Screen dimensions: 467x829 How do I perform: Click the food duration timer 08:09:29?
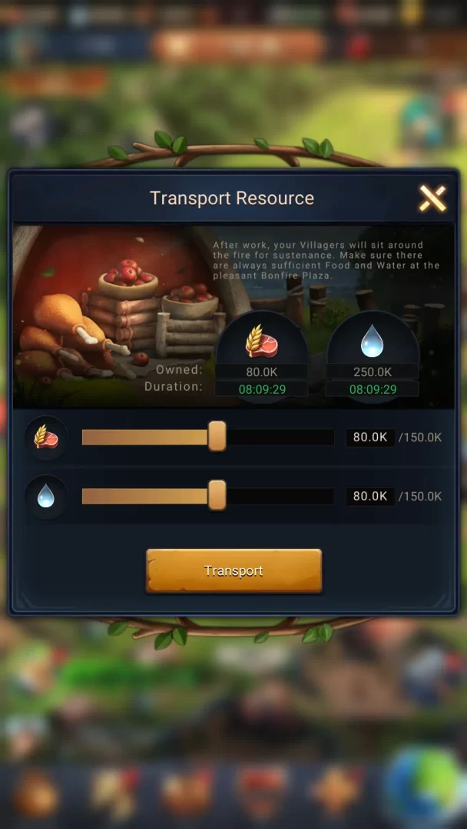(262, 390)
